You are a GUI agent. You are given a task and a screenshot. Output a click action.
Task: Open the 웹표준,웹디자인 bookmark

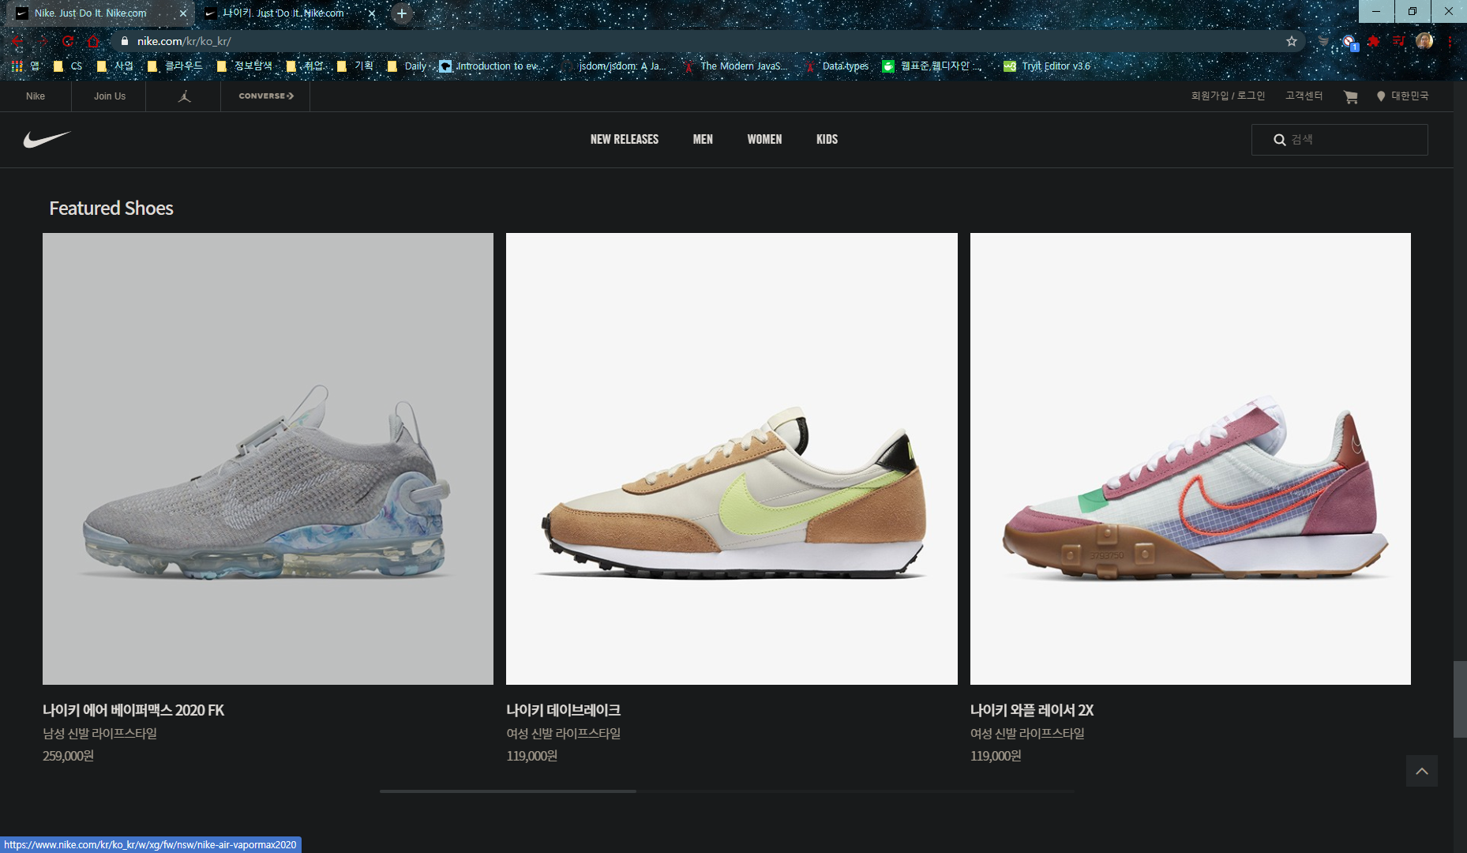click(x=932, y=66)
